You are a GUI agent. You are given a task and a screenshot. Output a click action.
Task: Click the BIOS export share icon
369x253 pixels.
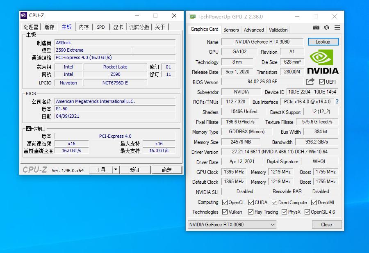coord(310,82)
